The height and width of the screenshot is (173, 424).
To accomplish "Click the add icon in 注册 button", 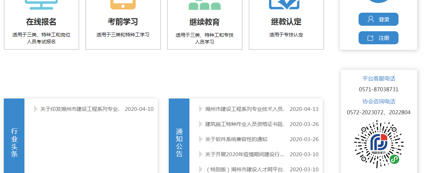I will pyautogui.click(x=371, y=38).
